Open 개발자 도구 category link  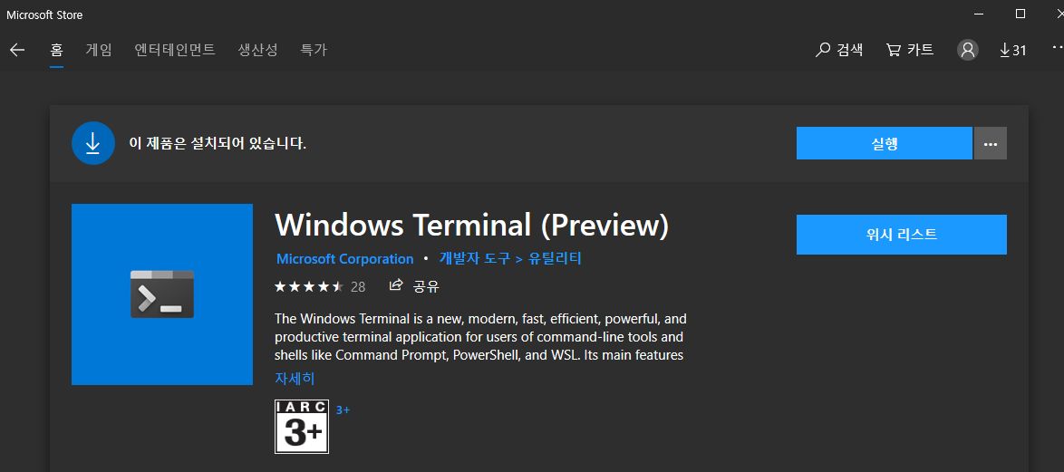pos(474,259)
